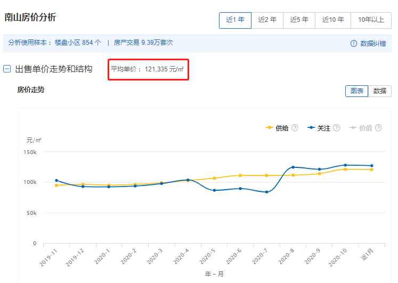Click the 数据纠错 link
Screen dimensions: 398x283
coord(373,44)
